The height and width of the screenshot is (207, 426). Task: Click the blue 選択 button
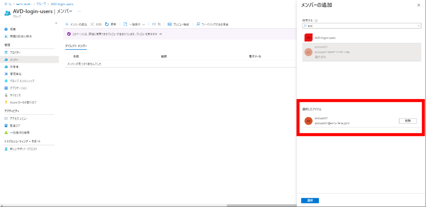click(x=310, y=200)
